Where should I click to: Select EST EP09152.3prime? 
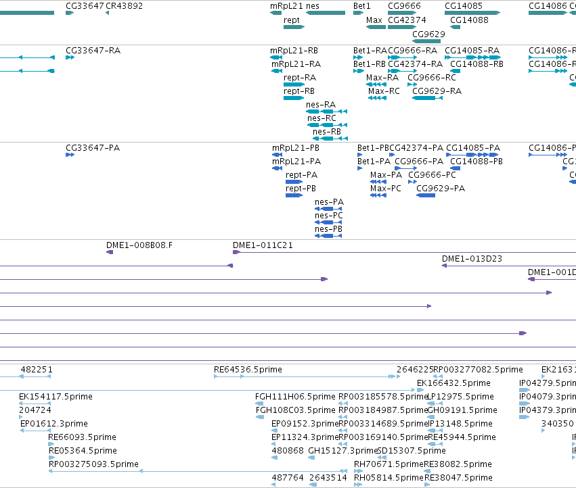point(274,431)
